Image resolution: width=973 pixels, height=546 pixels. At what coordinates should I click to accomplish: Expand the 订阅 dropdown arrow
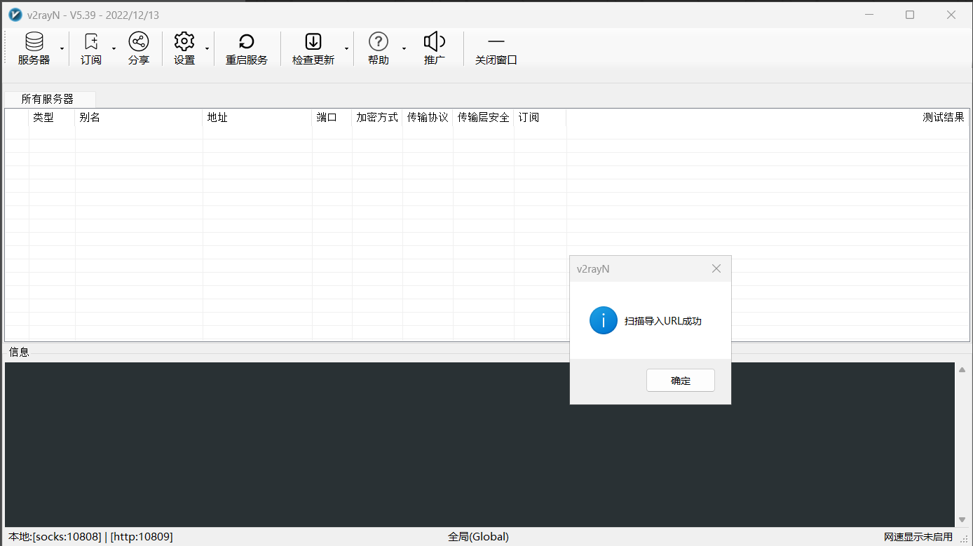click(114, 48)
